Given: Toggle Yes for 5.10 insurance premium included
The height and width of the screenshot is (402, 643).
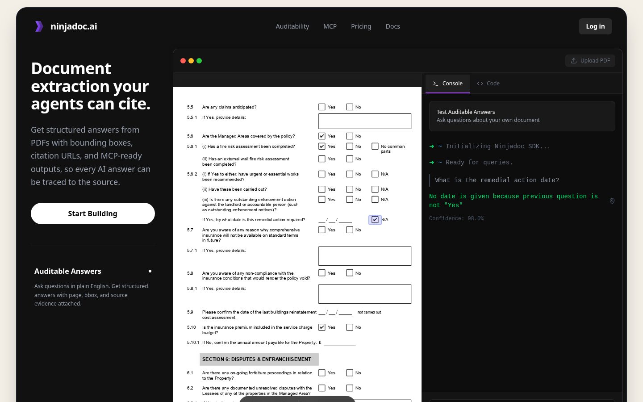Looking at the screenshot, I should point(322,327).
